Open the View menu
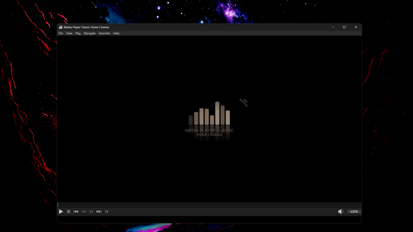This screenshot has height=232, width=413. [69, 33]
